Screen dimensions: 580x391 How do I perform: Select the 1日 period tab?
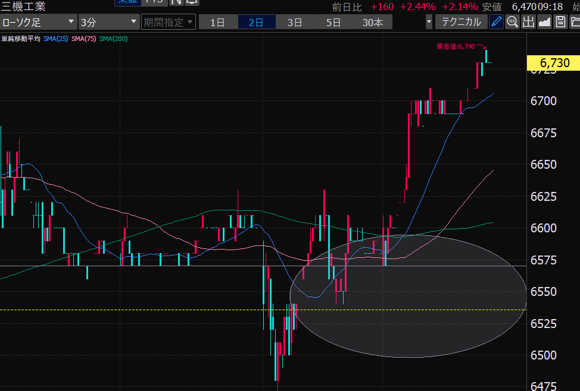[x=218, y=23]
